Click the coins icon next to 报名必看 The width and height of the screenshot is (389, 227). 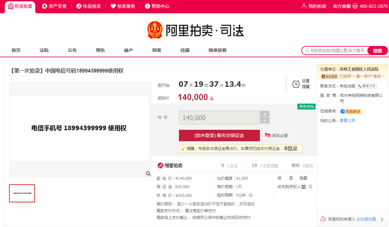[268, 135]
